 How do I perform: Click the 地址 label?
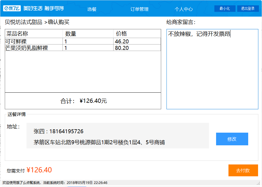coord(13,126)
